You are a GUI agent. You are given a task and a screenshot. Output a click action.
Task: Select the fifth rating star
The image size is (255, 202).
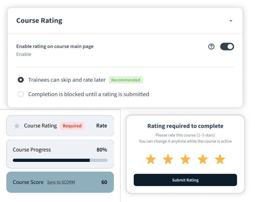220,159
